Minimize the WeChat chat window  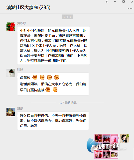tap(115, 2)
